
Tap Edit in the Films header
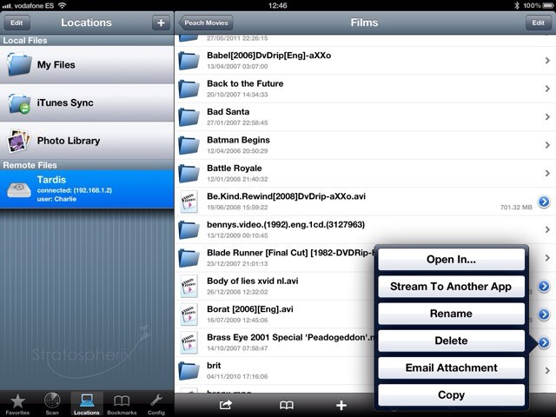click(x=539, y=23)
